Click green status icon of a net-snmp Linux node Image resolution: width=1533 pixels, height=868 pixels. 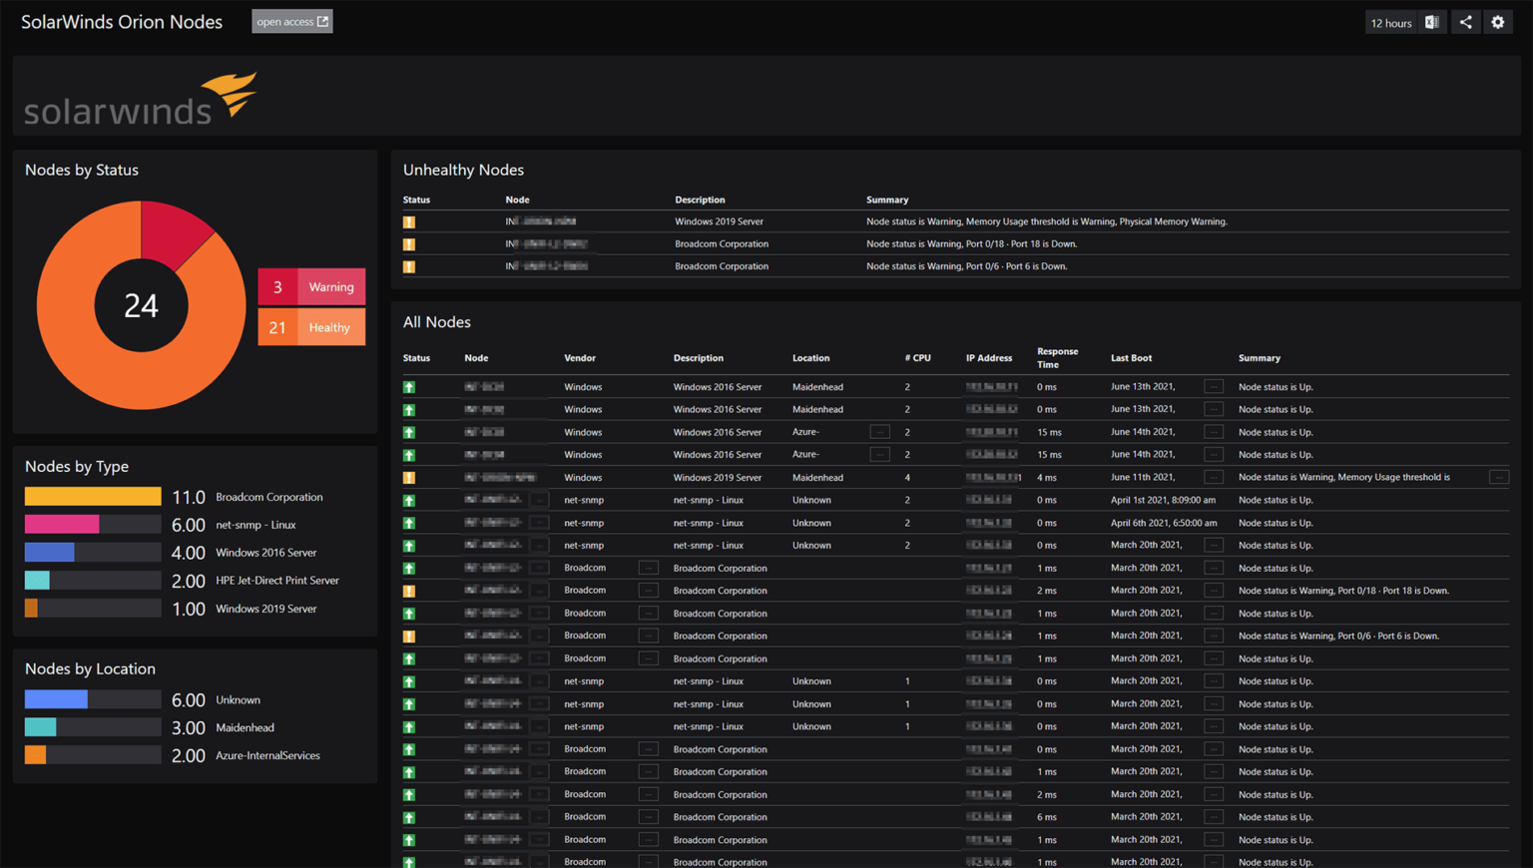pyautogui.click(x=409, y=499)
